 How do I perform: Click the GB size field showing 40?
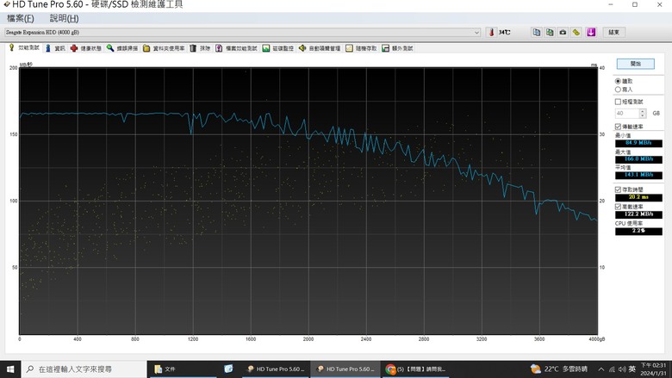pos(627,114)
